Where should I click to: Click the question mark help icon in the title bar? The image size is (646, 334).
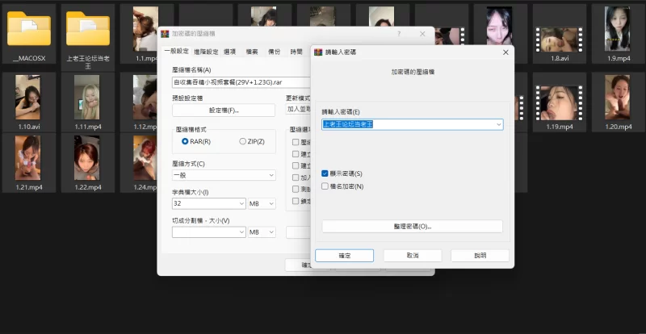(x=398, y=35)
